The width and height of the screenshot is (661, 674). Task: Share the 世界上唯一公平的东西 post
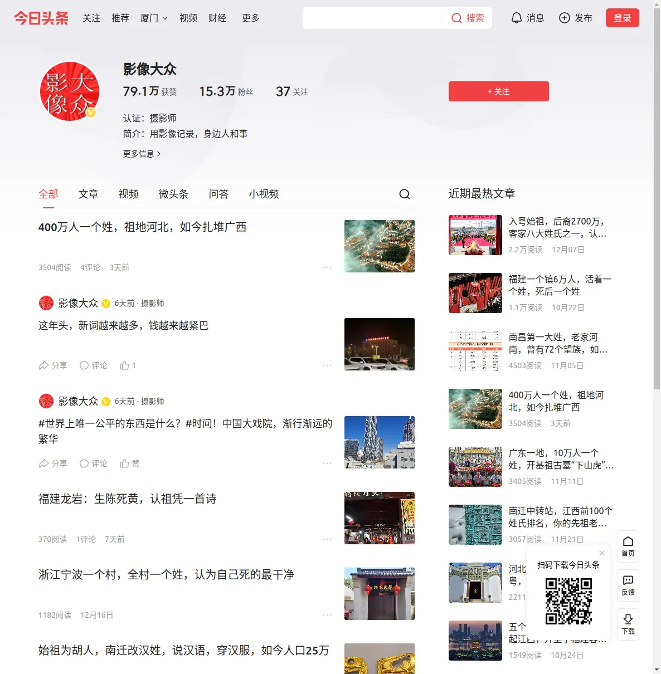pyautogui.click(x=52, y=463)
